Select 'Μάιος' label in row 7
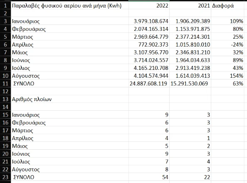This screenshot has height=183, width=247. pos(20,52)
